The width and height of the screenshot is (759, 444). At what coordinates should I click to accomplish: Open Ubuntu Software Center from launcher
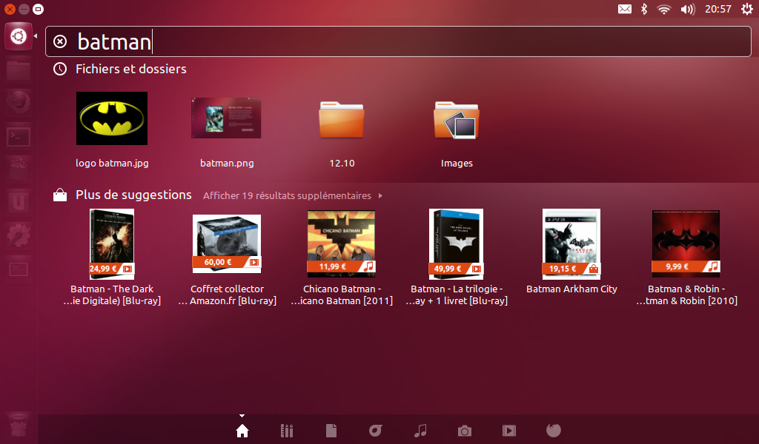tap(19, 169)
